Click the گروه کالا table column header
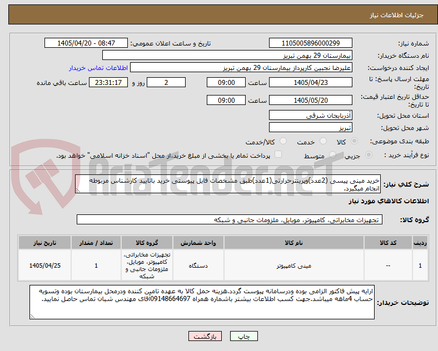 147,243
